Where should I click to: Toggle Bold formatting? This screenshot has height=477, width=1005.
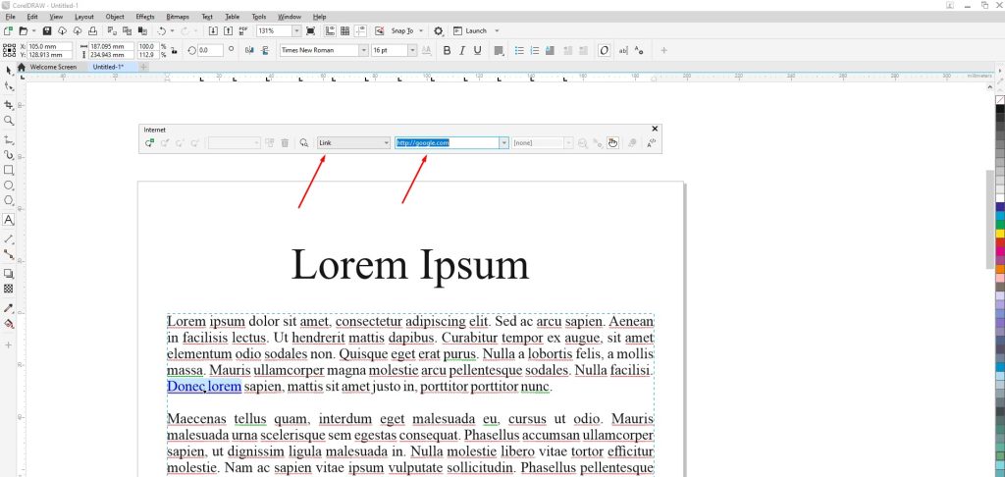tap(447, 50)
